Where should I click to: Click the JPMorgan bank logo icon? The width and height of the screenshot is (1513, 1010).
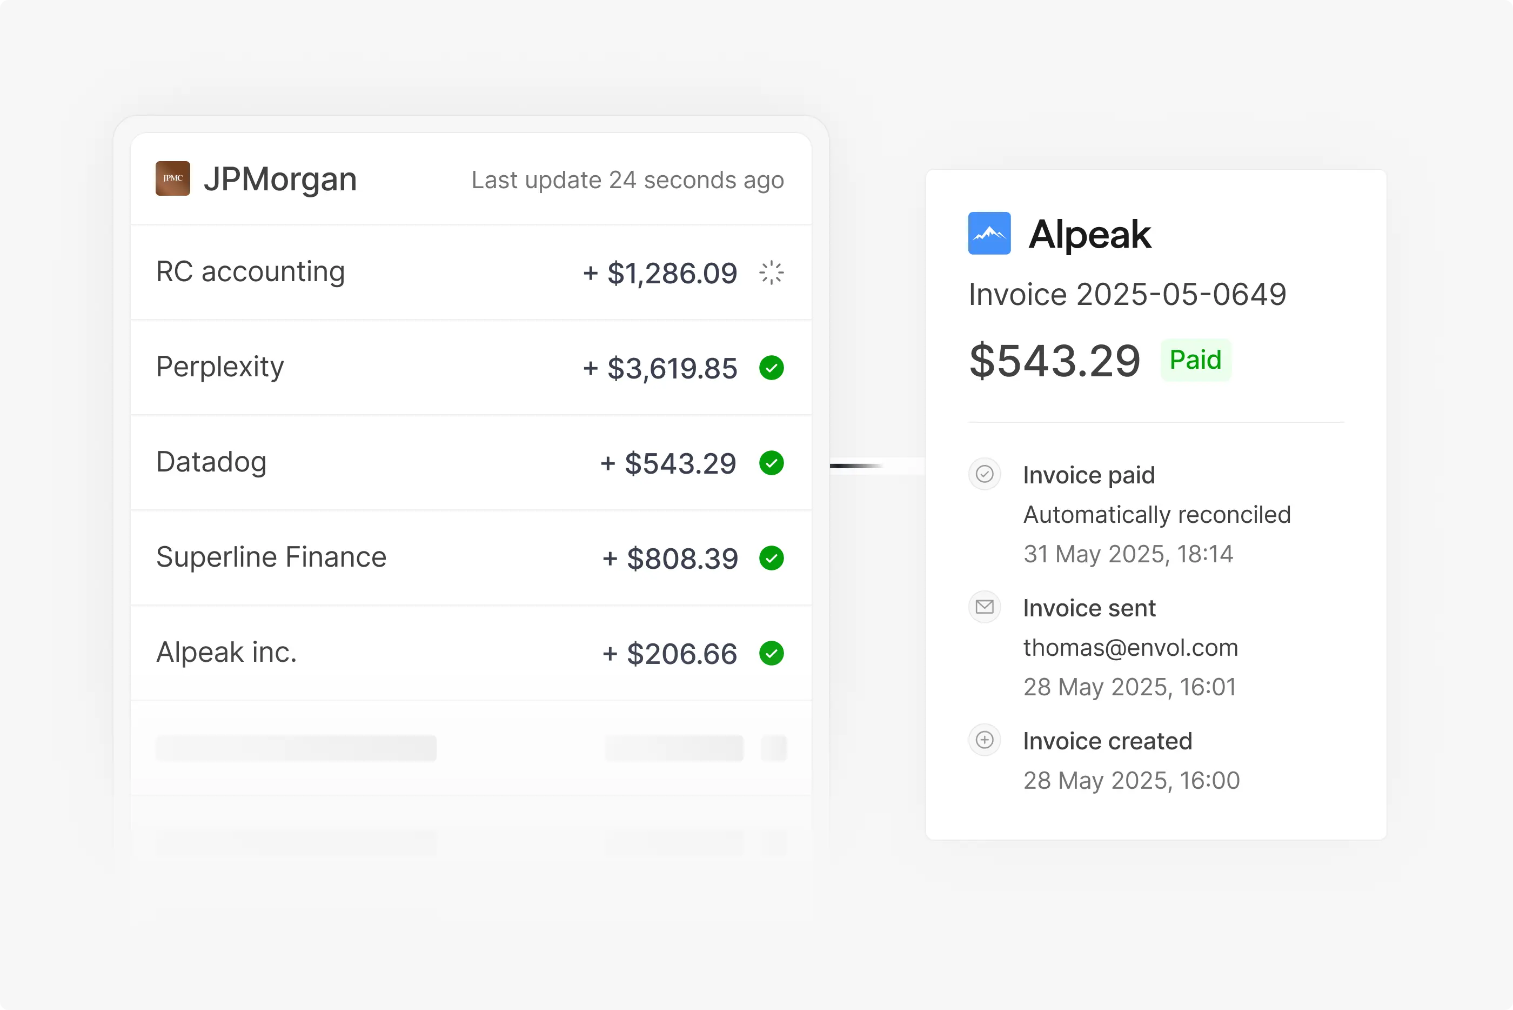tap(172, 178)
